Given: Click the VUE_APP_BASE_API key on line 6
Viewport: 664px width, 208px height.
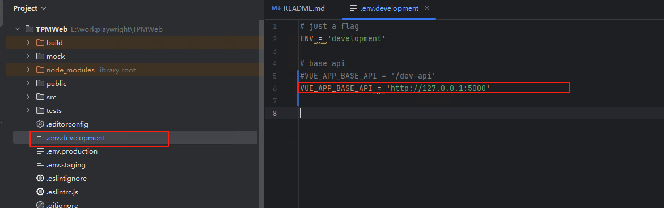Looking at the screenshot, I should tap(336, 88).
